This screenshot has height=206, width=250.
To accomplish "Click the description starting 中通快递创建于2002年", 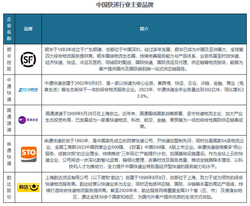I will (x=144, y=90).
